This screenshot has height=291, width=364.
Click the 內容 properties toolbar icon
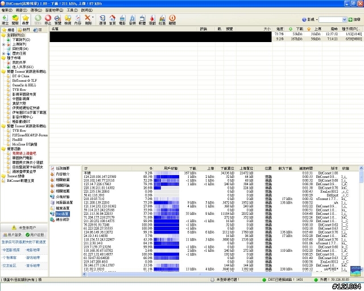click(78, 20)
